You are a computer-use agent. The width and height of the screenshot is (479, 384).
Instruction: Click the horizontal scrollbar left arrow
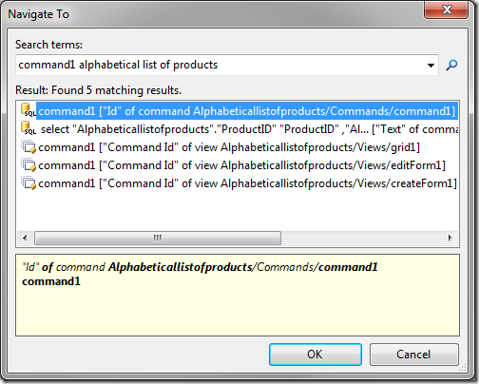tap(25, 238)
